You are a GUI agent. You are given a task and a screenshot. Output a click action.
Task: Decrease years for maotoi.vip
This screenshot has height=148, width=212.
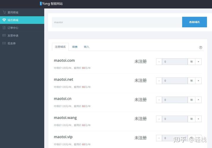[159, 138]
